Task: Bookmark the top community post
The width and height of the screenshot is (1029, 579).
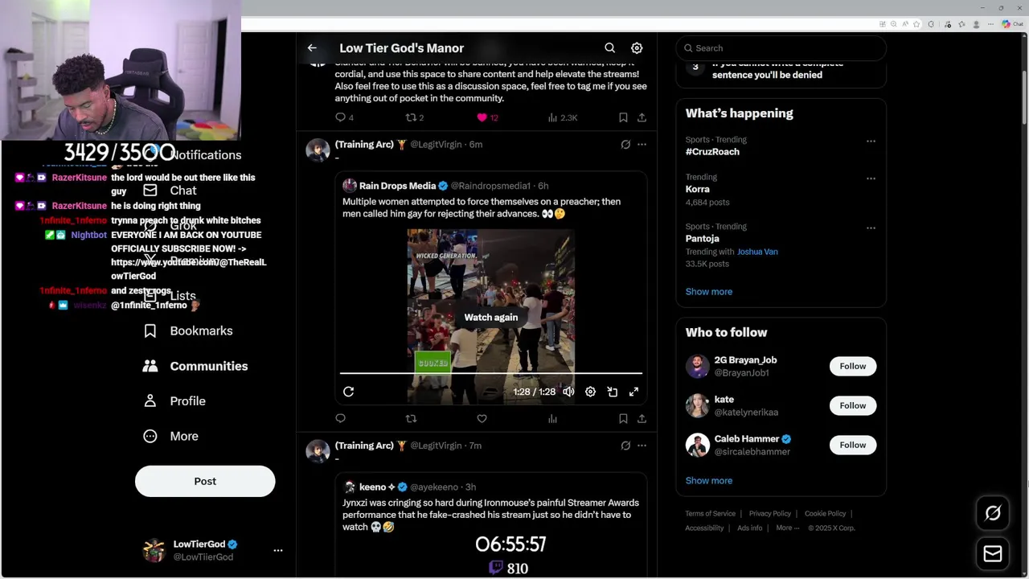Action: pos(623,117)
